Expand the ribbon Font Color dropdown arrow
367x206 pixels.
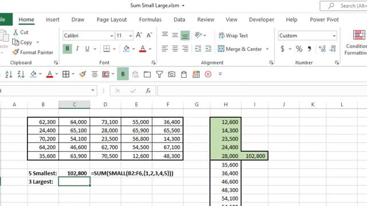(x=150, y=49)
